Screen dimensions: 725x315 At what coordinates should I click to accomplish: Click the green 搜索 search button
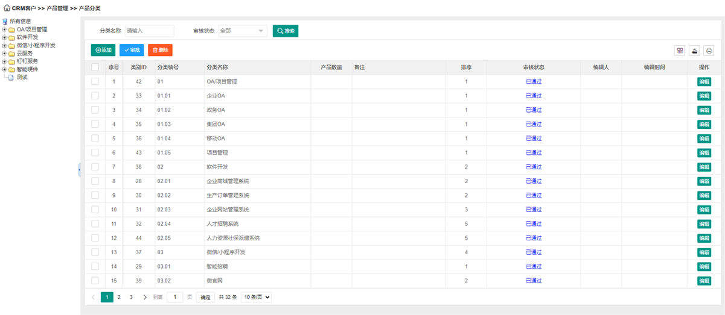coord(286,31)
